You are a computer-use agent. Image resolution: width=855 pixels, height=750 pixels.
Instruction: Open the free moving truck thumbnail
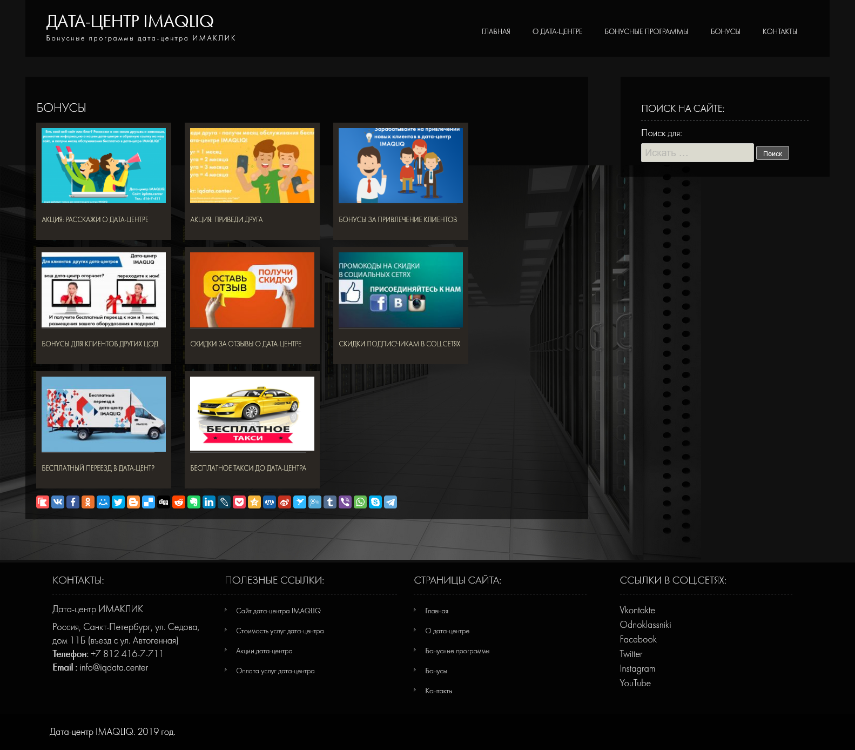[x=104, y=414]
